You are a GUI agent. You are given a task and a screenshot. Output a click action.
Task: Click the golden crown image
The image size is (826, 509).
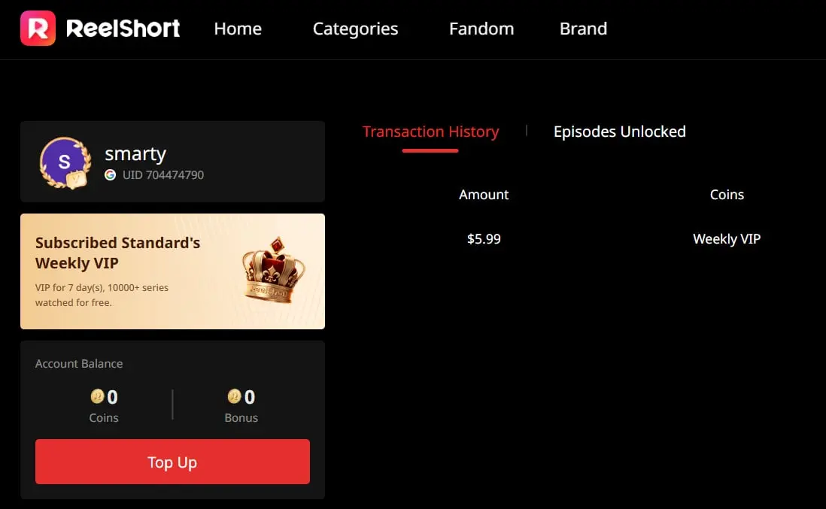pos(273,269)
